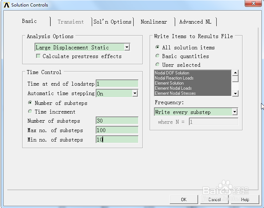Select the Large Displacement Static combo box

pos(82,47)
